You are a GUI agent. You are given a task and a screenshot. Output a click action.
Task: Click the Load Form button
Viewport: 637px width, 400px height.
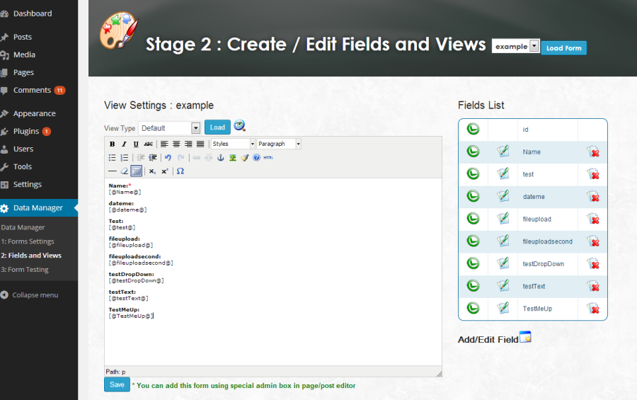[564, 48]
